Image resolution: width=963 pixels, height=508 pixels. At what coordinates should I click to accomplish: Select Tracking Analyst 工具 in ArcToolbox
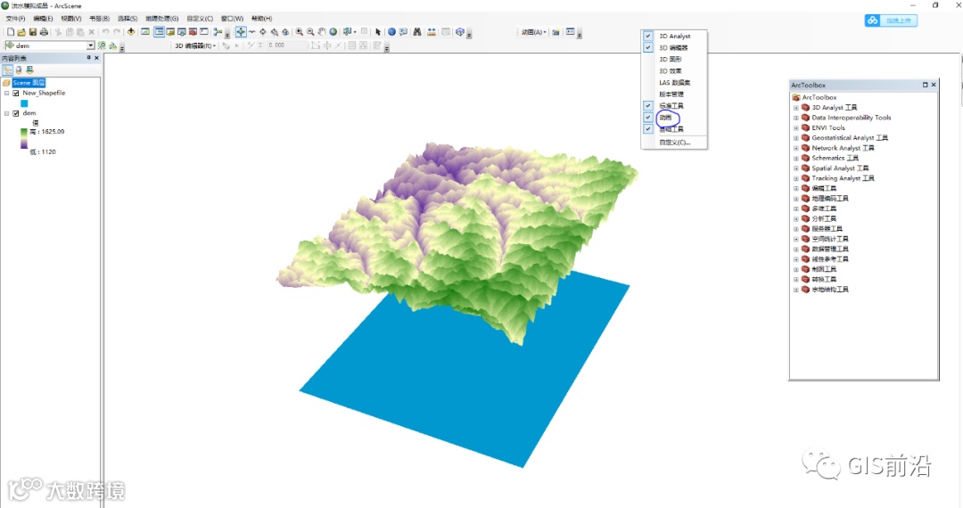(x=843, y=178)
